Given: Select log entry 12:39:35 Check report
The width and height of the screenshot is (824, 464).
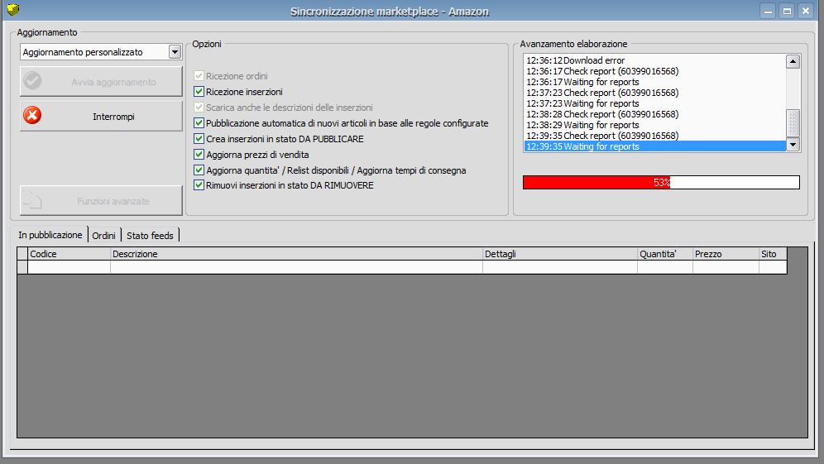Looking at the screenshot, I should 654,136.
